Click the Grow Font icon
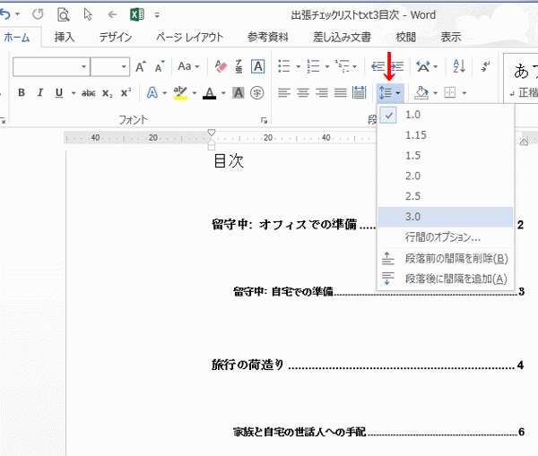The width and height of the screenshot is (538, 456). point(141,66)
